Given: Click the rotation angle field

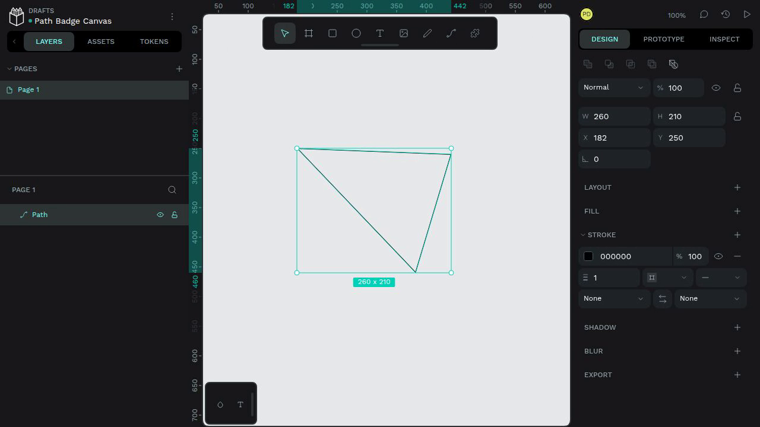Looking at the screenshot, I should click(615, 159).
